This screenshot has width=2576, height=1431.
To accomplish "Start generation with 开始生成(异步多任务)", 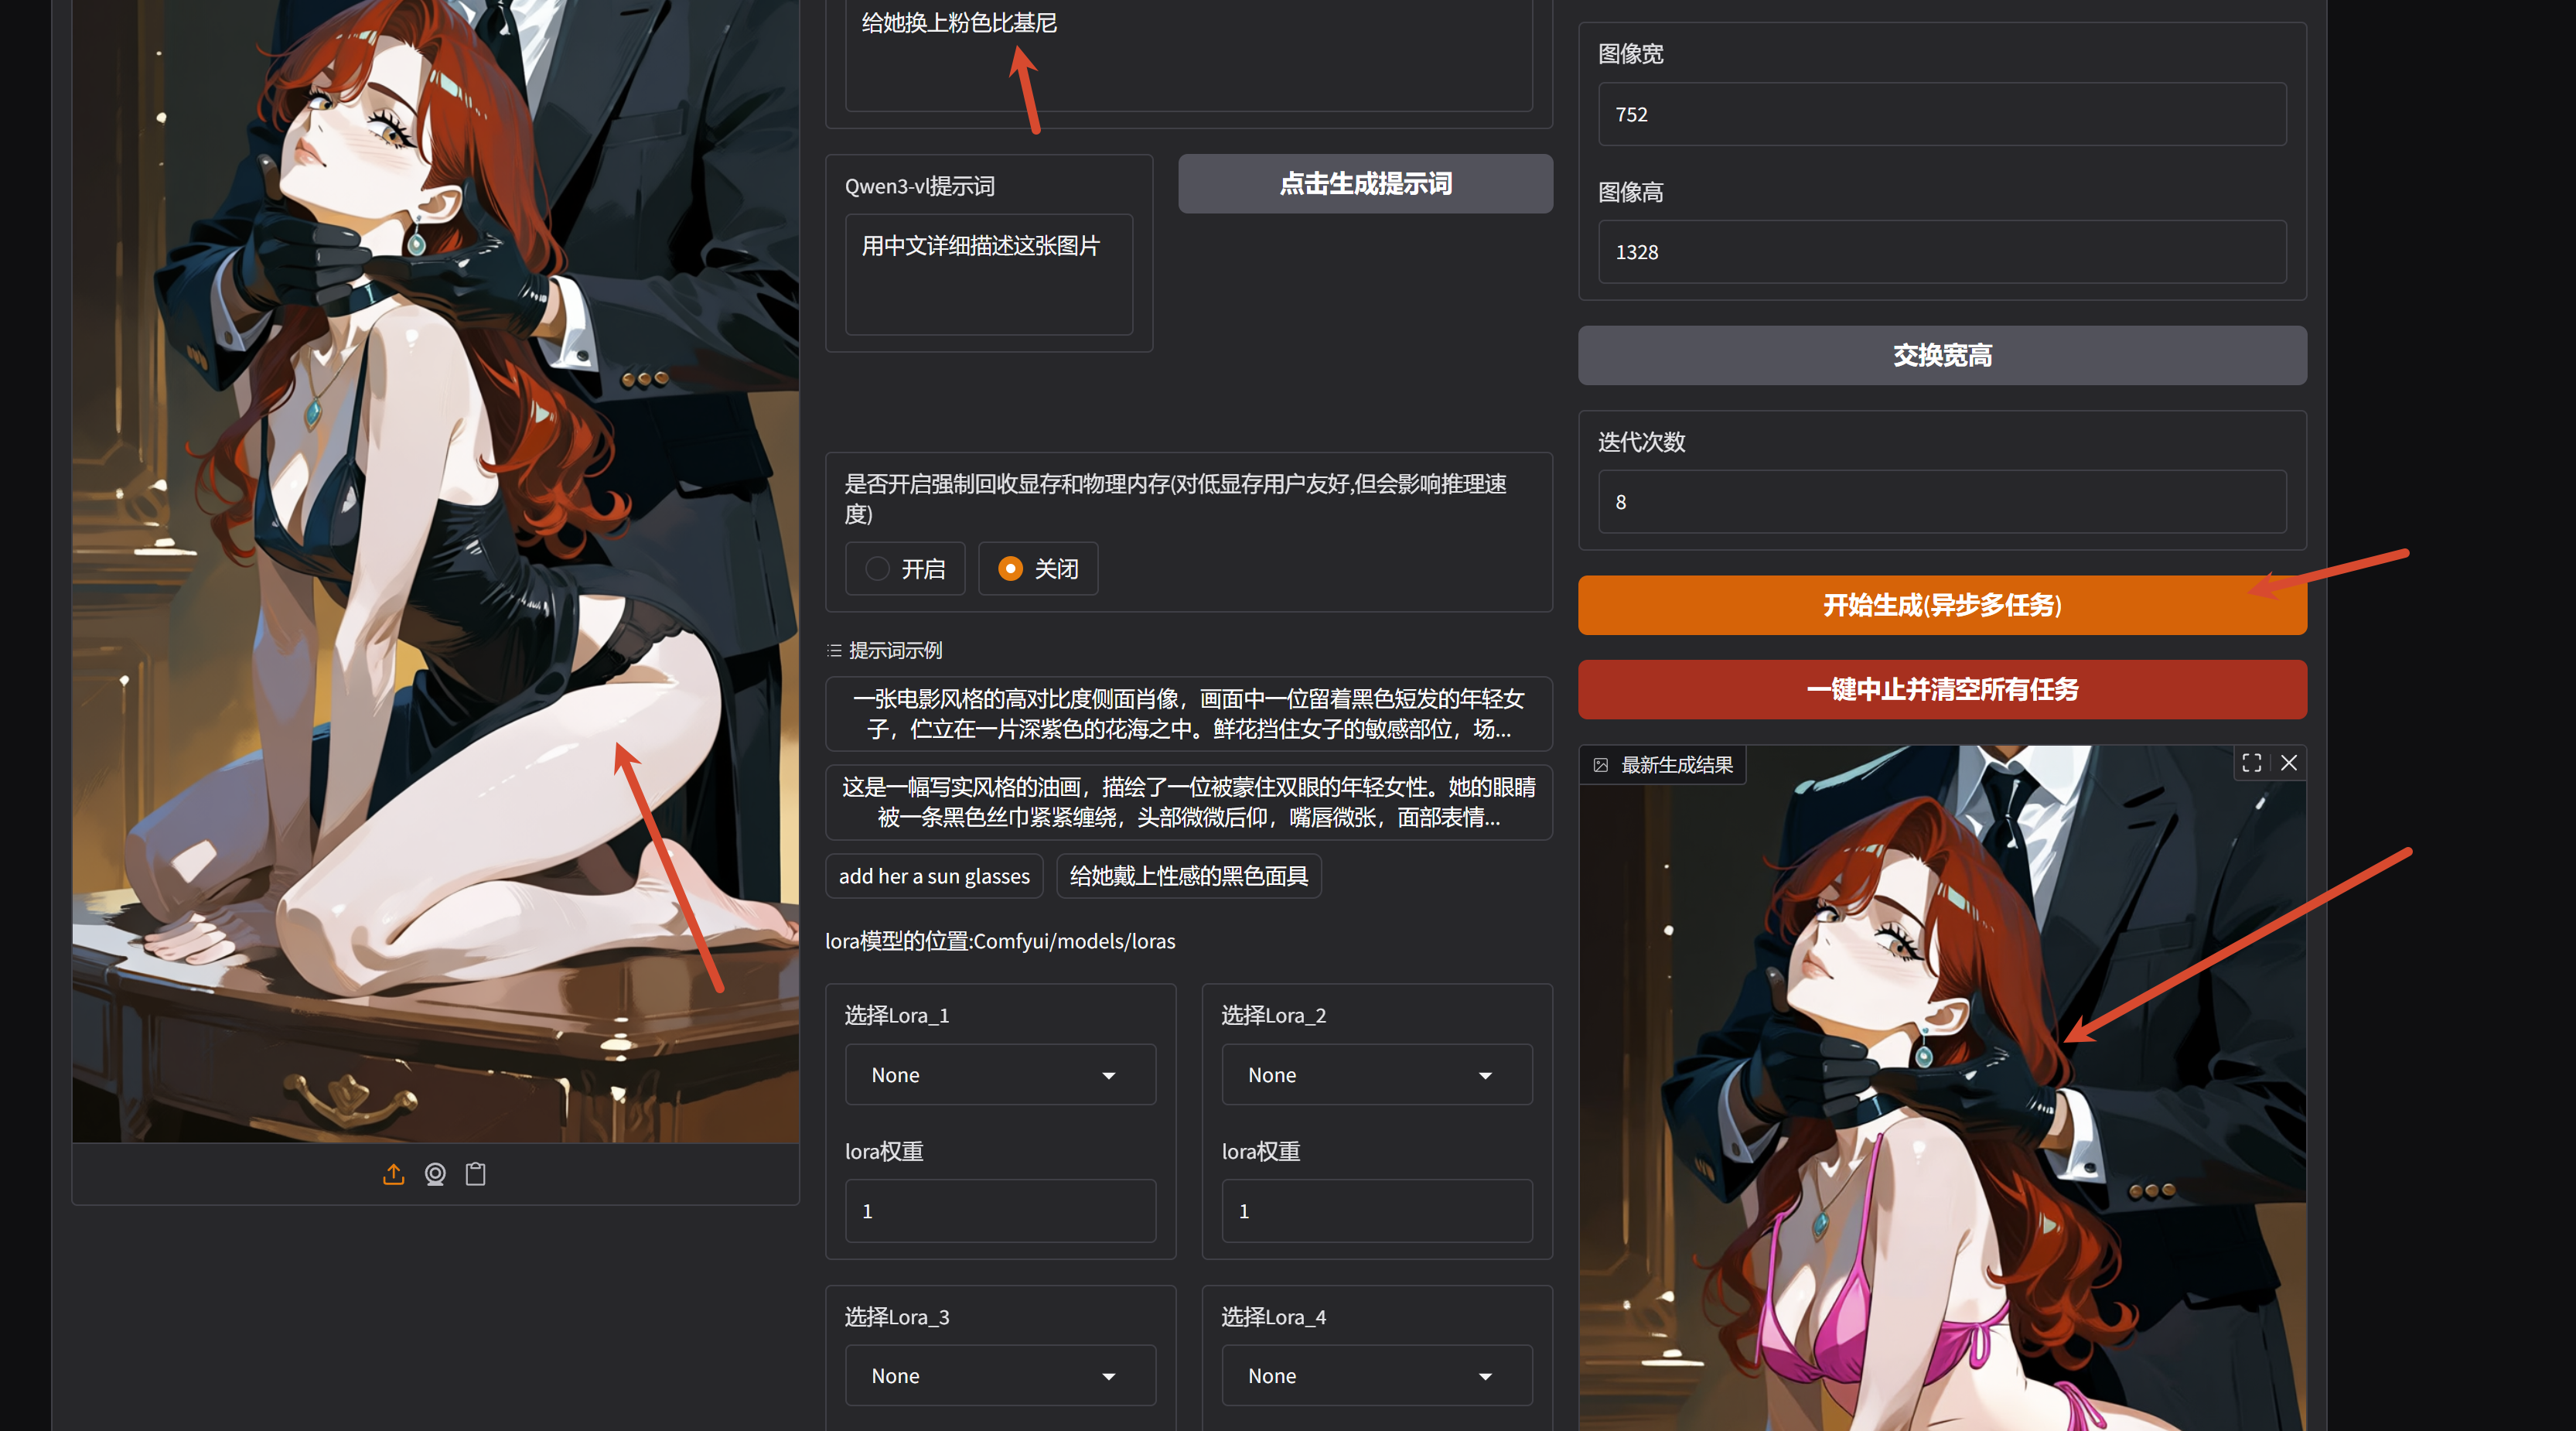I will coord(1942,605).
